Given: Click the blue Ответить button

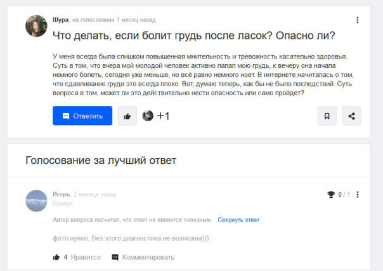Looking at the screenshot, I should tap(82, 116).
